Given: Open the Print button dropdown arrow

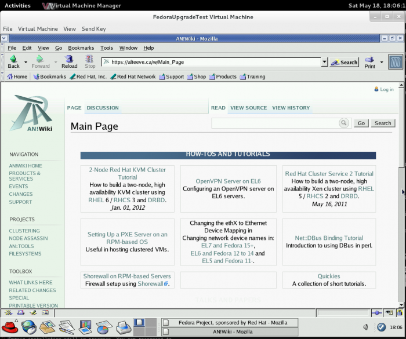Looking at the screenshot, I should pos(382,62).
